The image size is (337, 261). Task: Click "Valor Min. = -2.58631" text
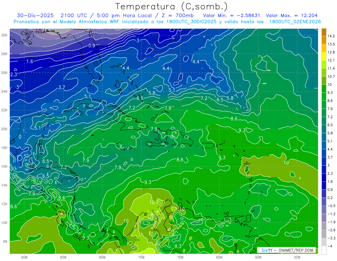coord(231,15)
